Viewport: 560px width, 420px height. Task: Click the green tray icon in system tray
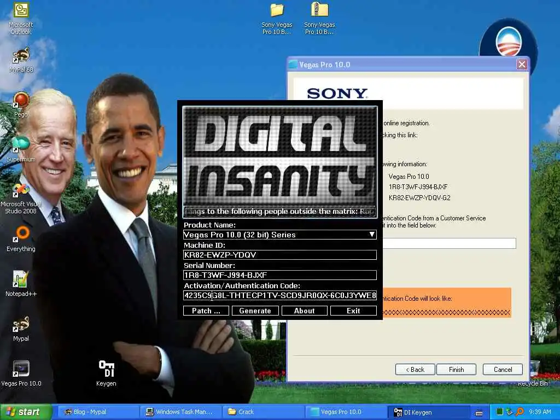coord(499,412)
